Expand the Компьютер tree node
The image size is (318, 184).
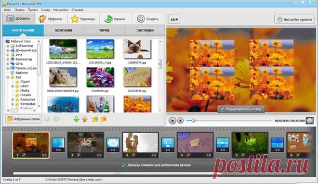(x=8, y=59)
